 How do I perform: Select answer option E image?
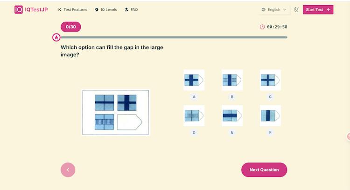[232, 115]
